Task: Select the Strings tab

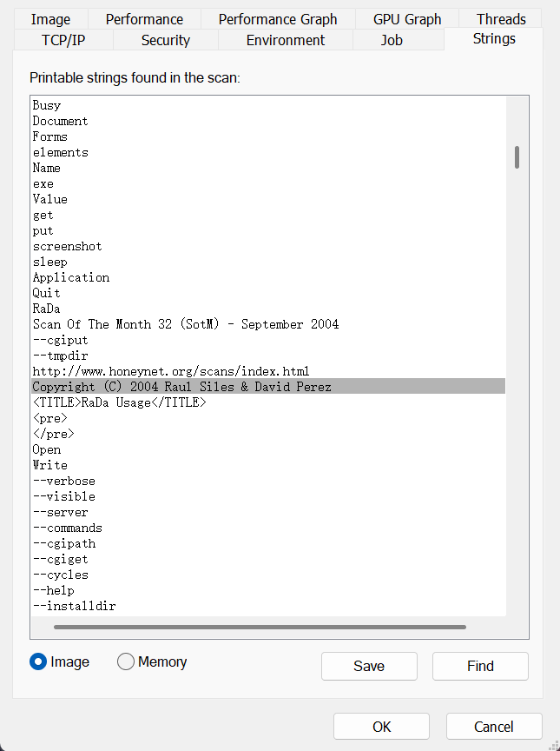Action: pyautogui.click(x=494, y=38)
